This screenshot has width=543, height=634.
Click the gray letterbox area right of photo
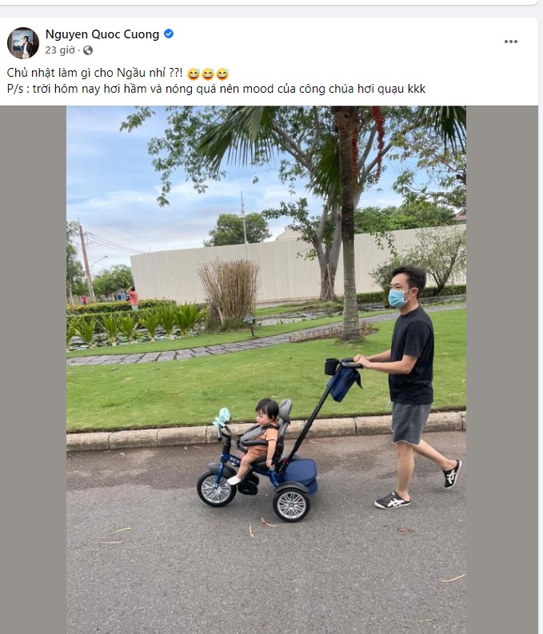[501, 369]
